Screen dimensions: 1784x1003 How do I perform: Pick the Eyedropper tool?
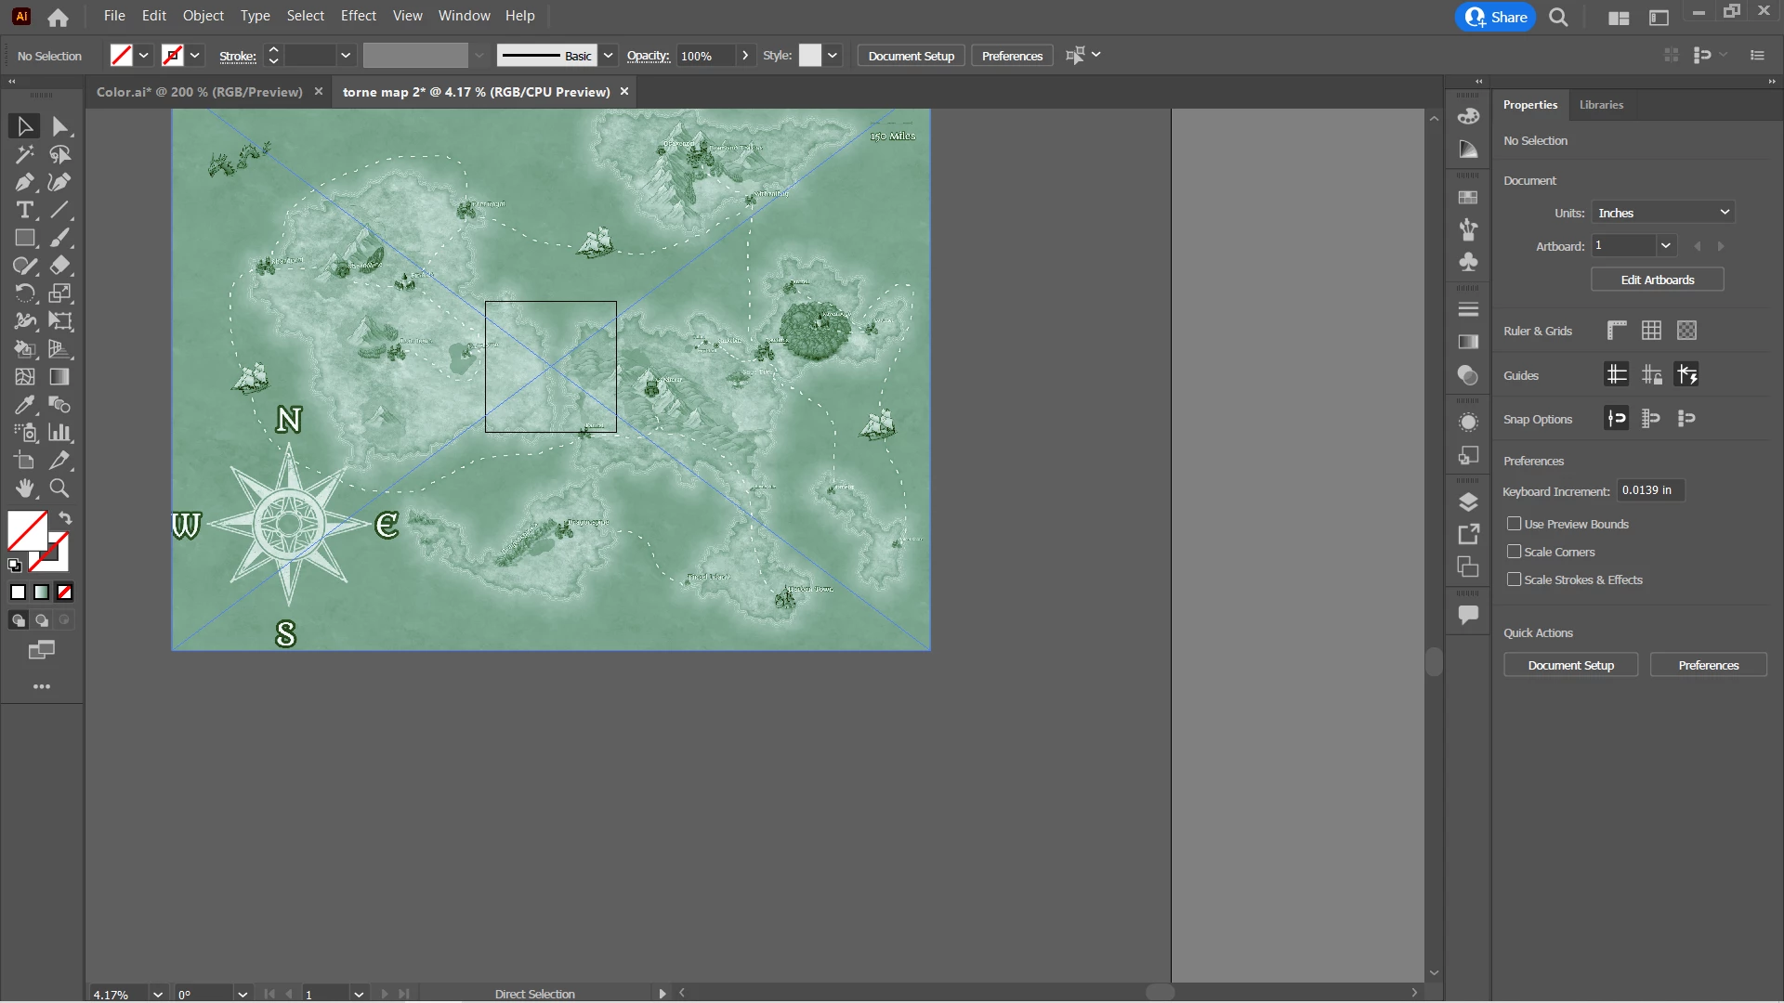[25, 405]
